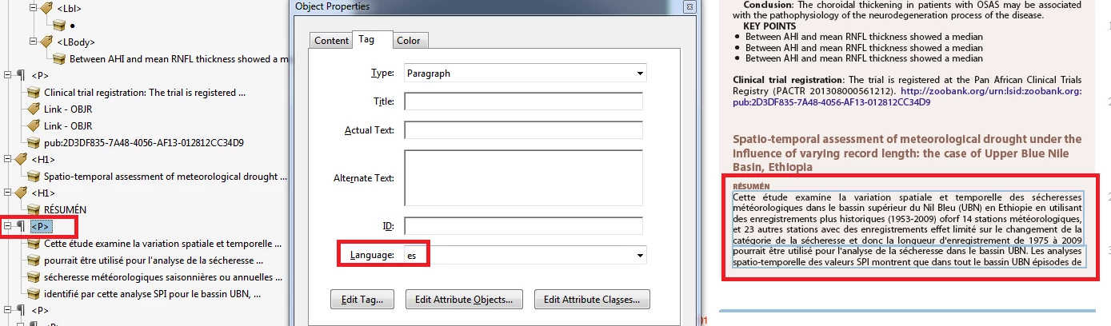Click the content icon for 'Clinical trial registration'
1111x326 pixels.
click(33, 93)
